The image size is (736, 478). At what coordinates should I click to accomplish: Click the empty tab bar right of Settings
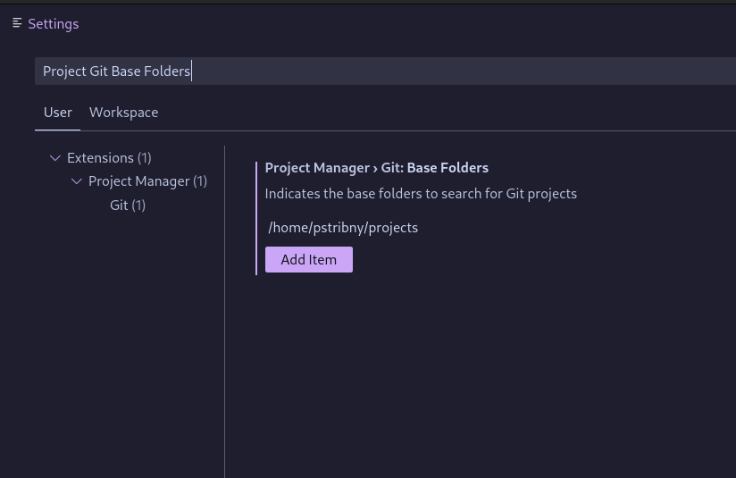coord(402,24)
